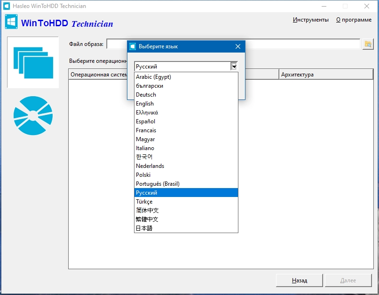Select highlighted Русский list item
The width and height of the screenshot is (379, 295).
point(186,193)
